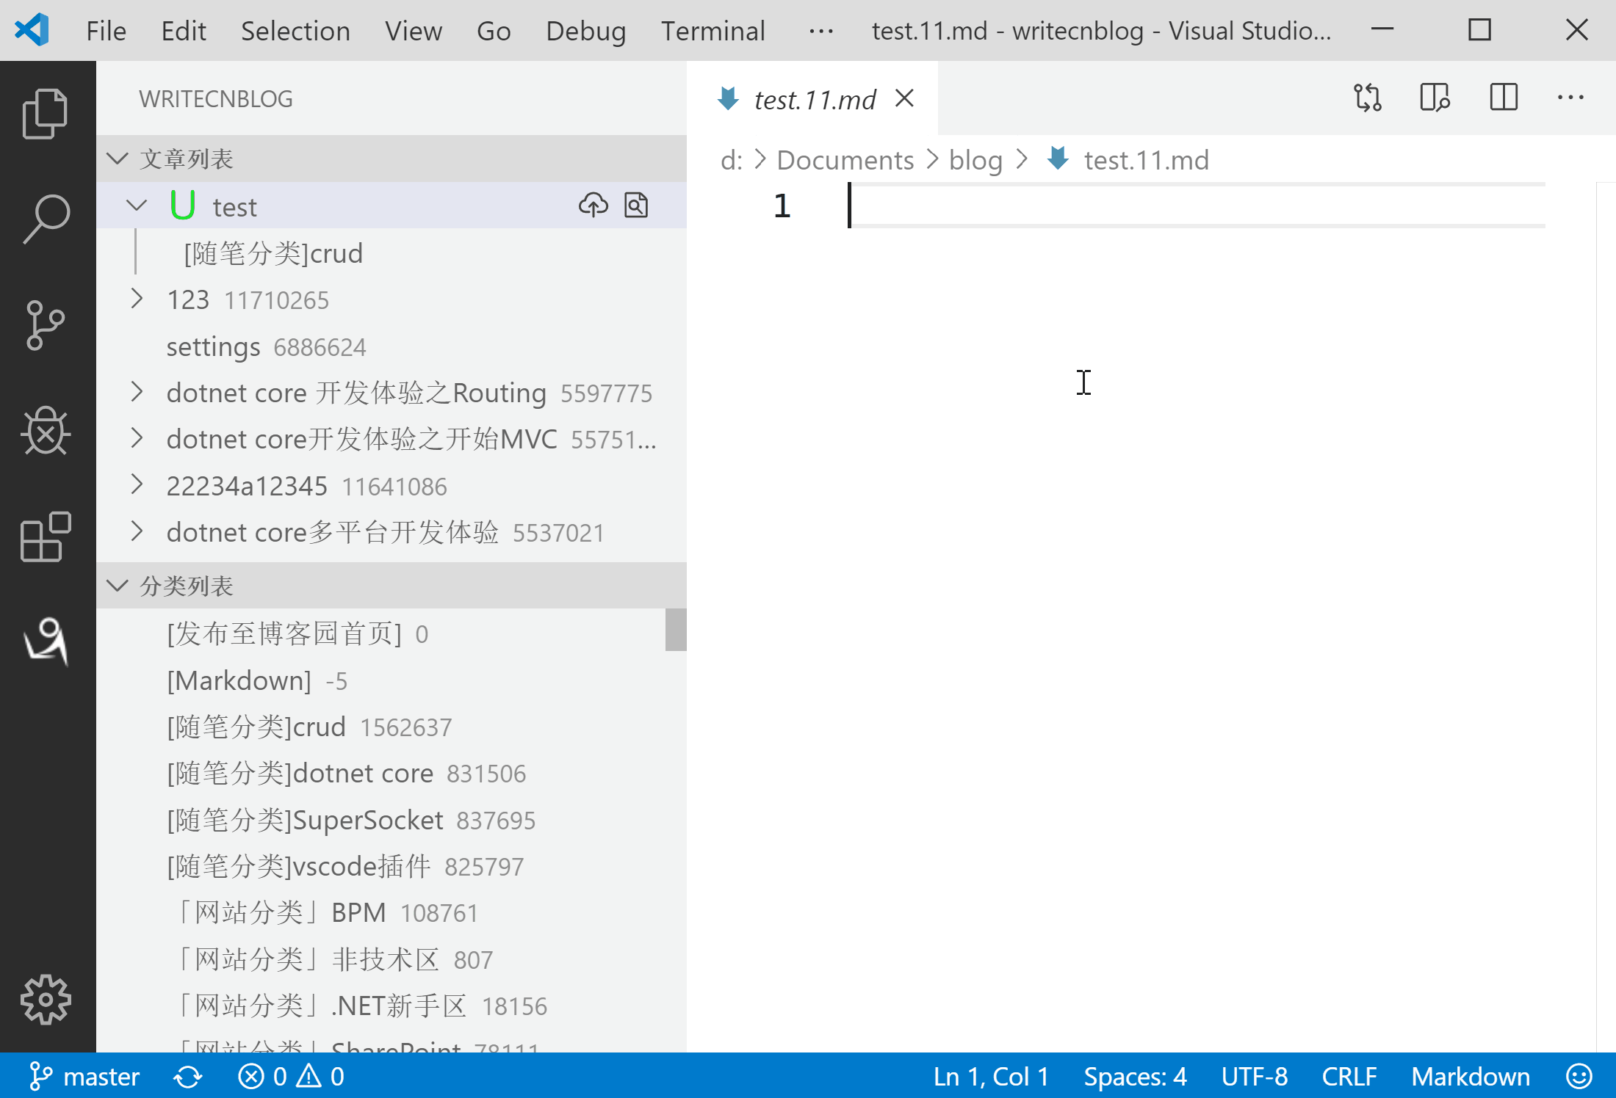Screen dimensions: 1616x1098
Task: Collapse the 分类列表 section
Action: [x=118, y=586]
